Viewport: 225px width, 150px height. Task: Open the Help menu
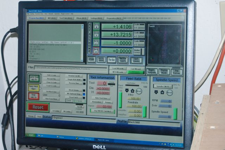[x=72, y=14]
